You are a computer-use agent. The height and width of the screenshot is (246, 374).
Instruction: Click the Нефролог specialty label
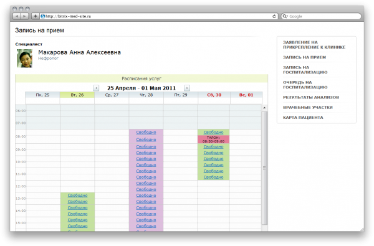pos(48,58)
